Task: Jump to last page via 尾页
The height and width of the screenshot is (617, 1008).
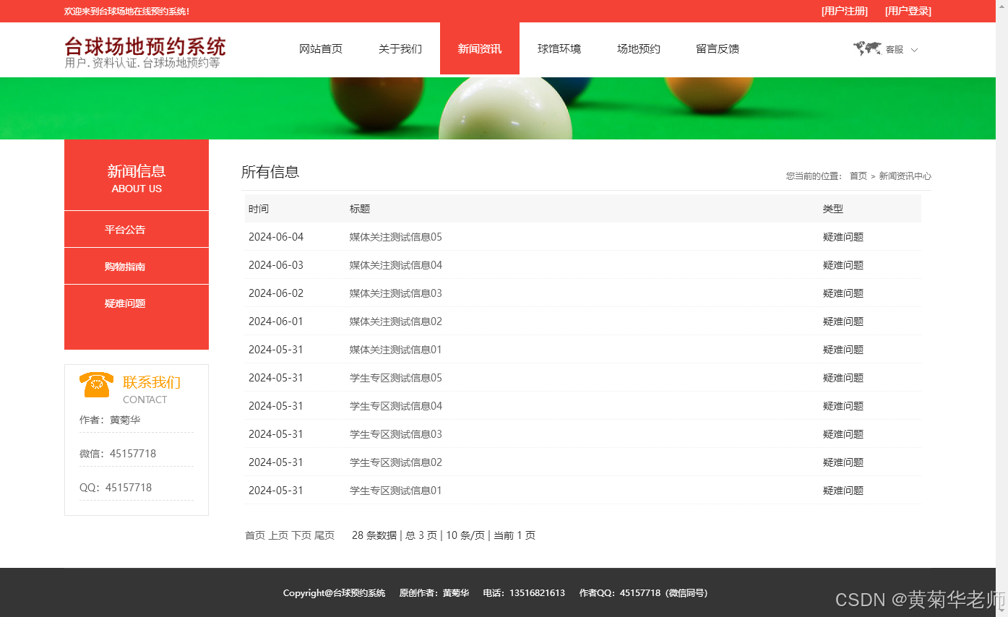Action: click(x=325, y=535)
